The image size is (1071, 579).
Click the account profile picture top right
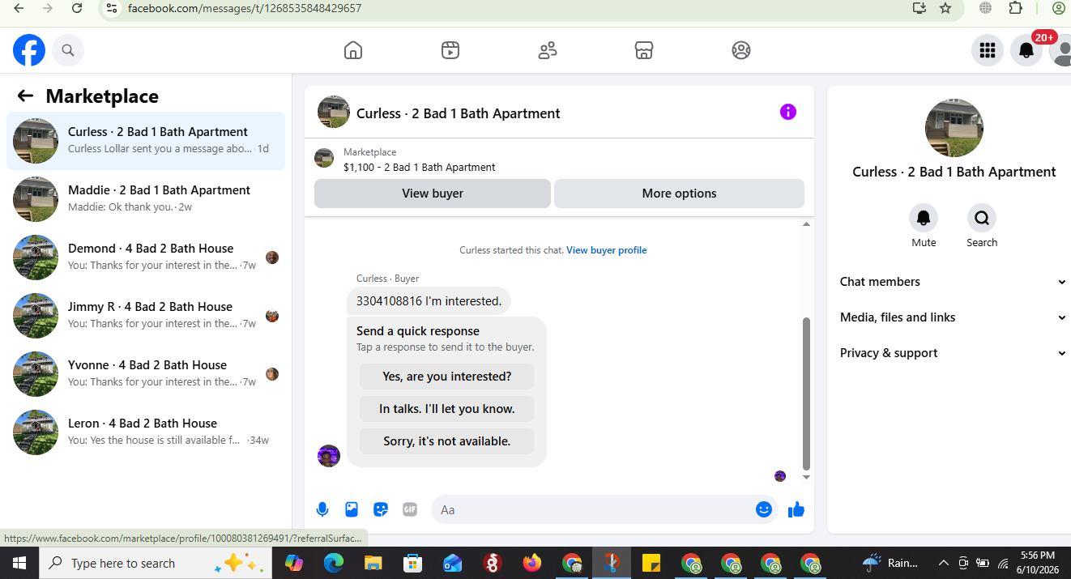click(1060, 50)
